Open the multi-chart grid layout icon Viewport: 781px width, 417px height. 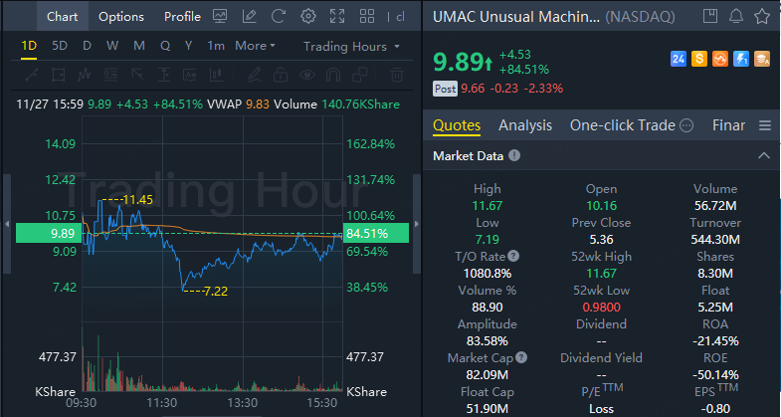coord(367,17)
